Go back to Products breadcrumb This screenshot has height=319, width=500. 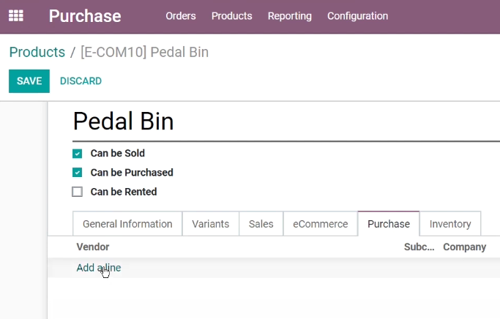click(37, 52)
